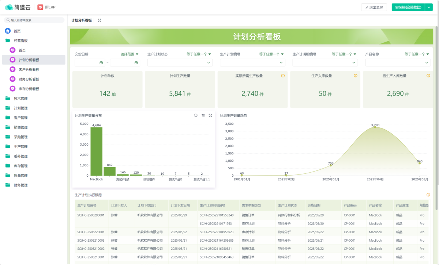Click the 703 data point for 2025年03月
Screen dimensions: 439x265
pos(331,165)
